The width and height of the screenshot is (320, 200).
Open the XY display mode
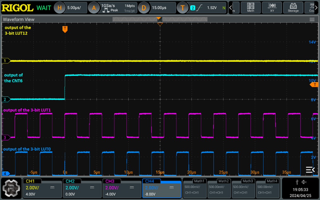[272, 8]
